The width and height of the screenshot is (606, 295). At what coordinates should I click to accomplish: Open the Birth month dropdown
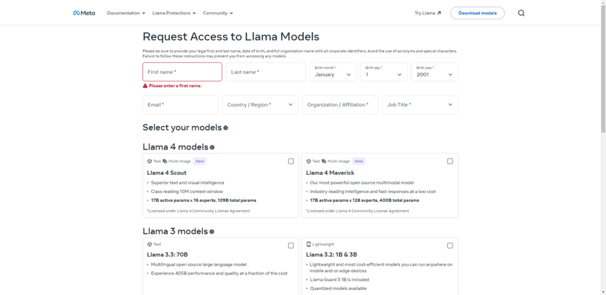332,72
